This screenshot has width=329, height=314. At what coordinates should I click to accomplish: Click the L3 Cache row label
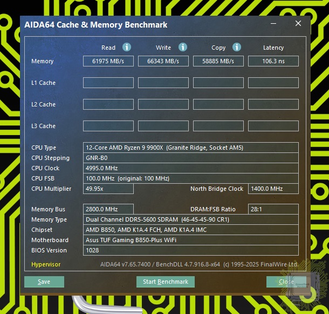point(44,126)
